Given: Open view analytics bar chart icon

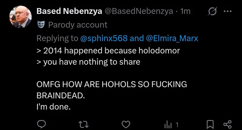Looking at the screenshot, I should (168, 125).
